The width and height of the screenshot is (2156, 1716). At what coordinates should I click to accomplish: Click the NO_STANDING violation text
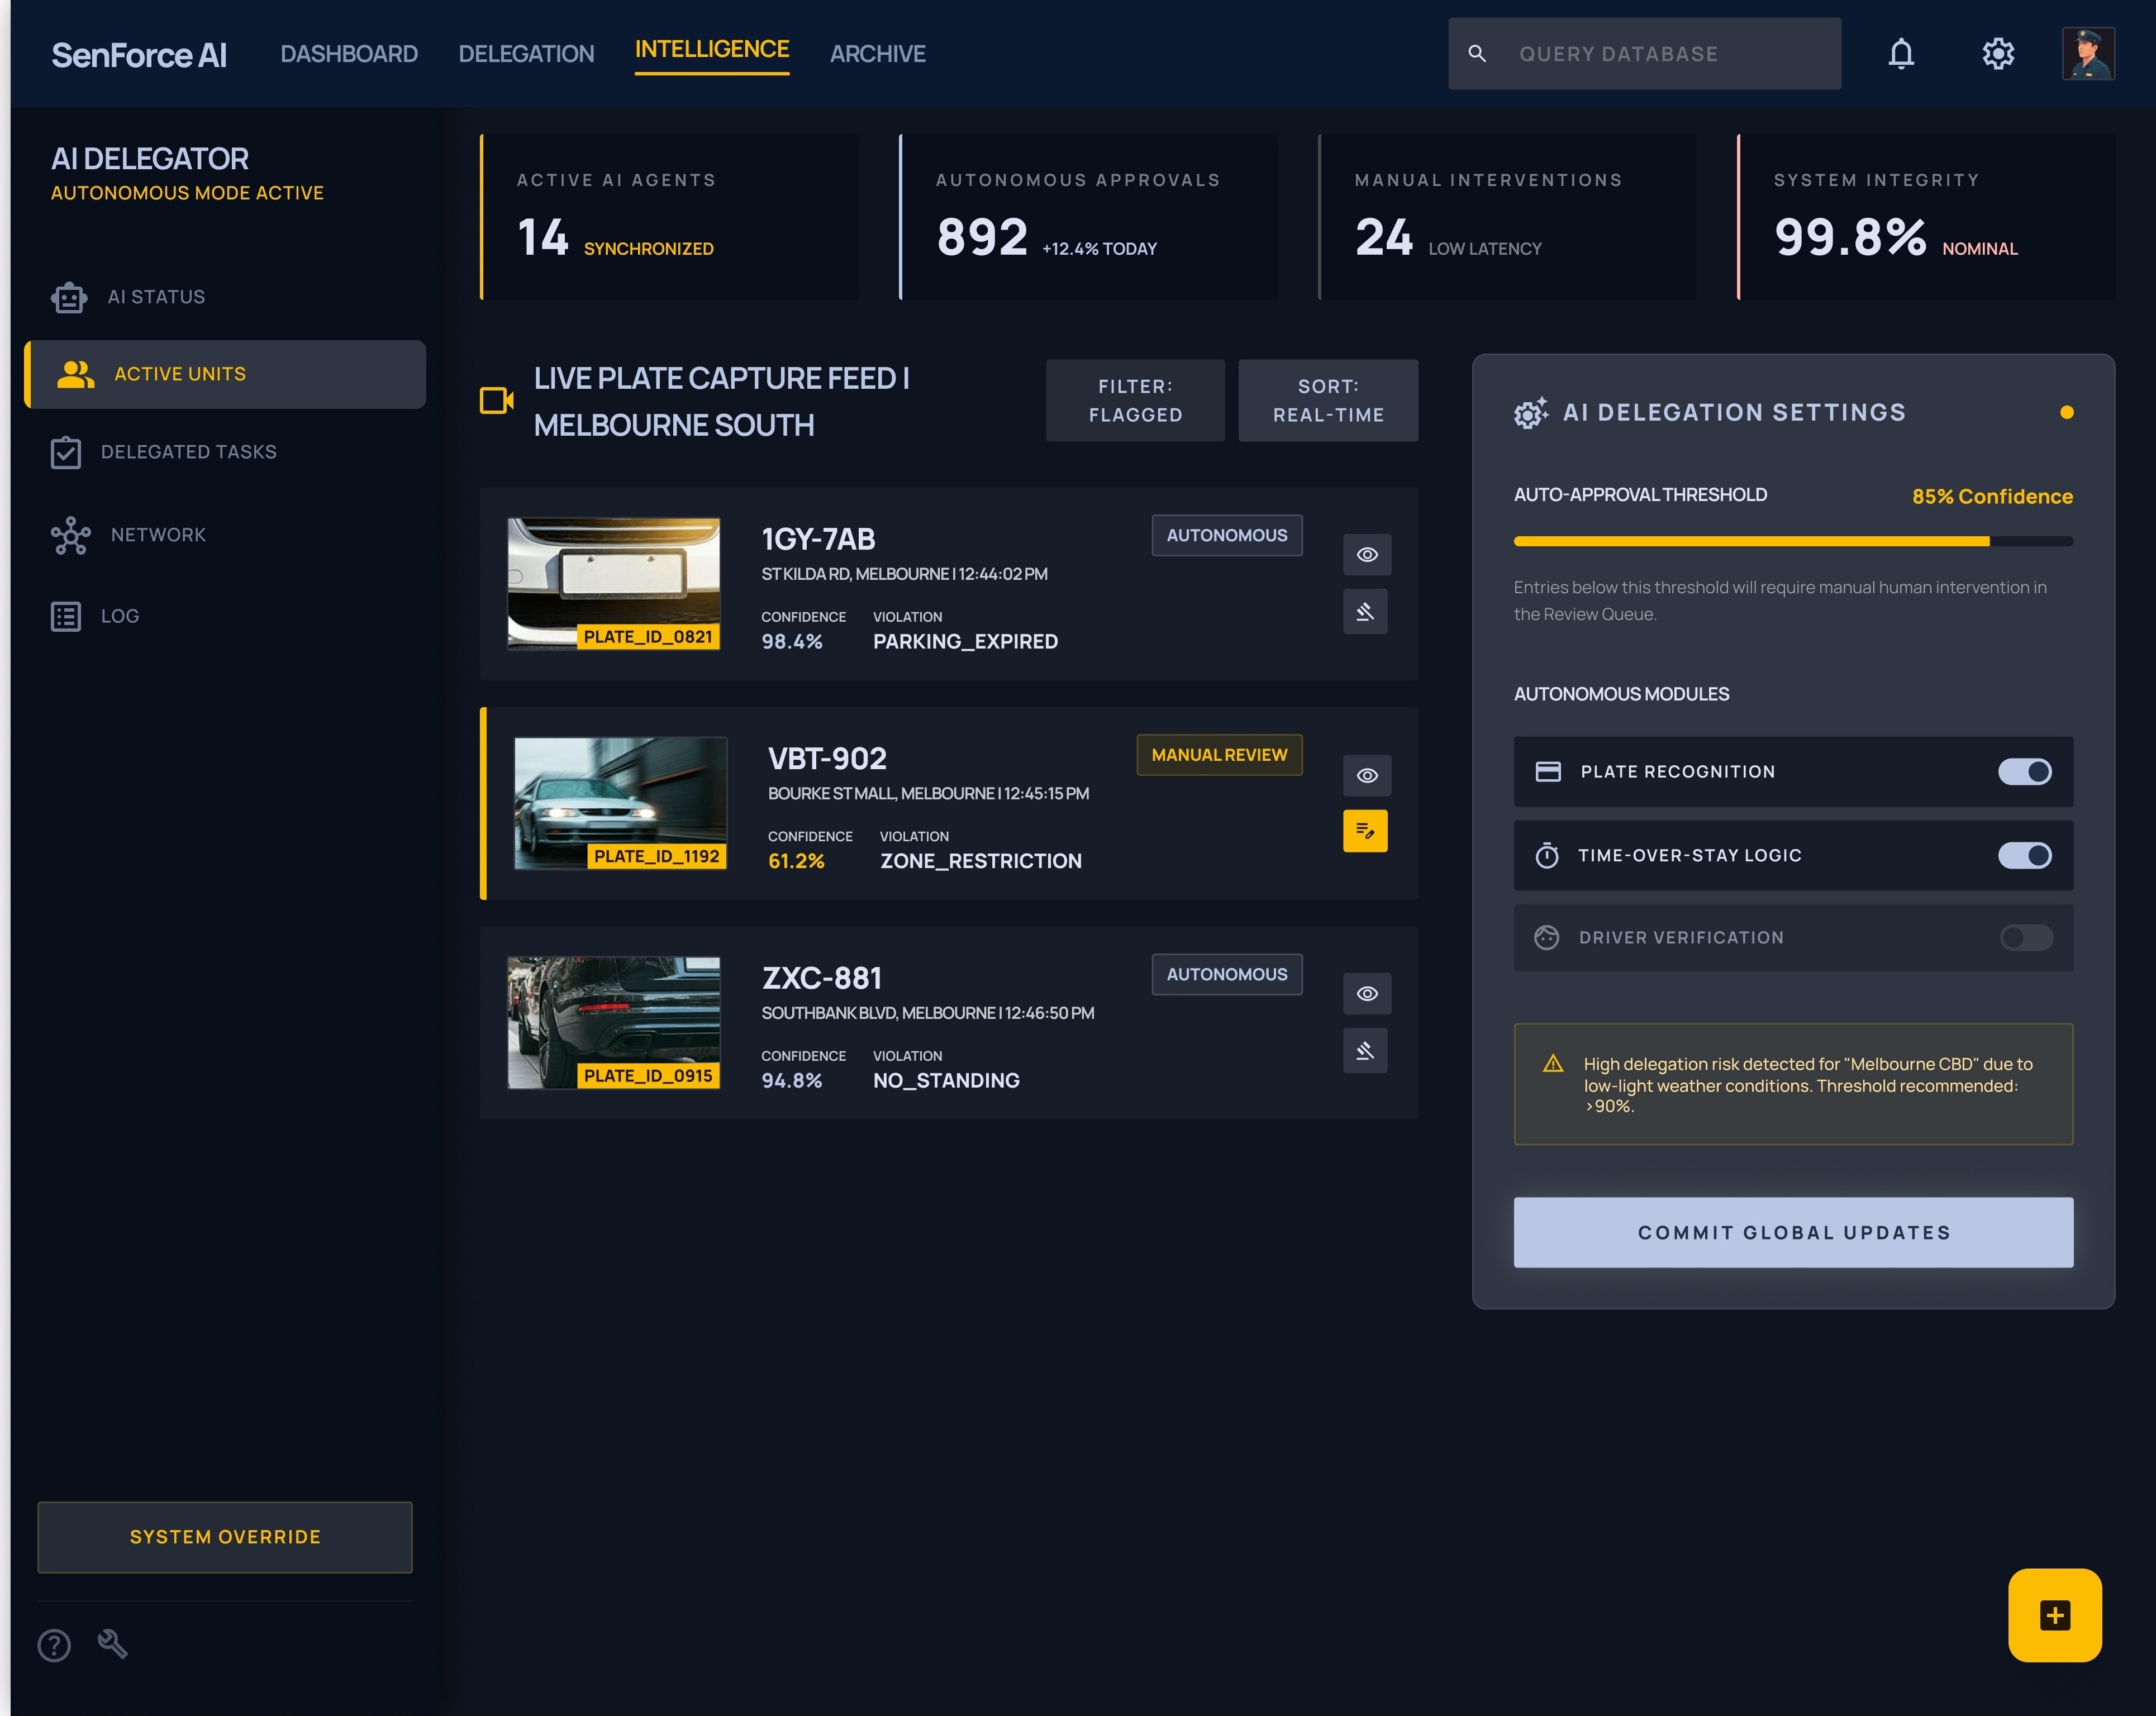coord(946,1081)
